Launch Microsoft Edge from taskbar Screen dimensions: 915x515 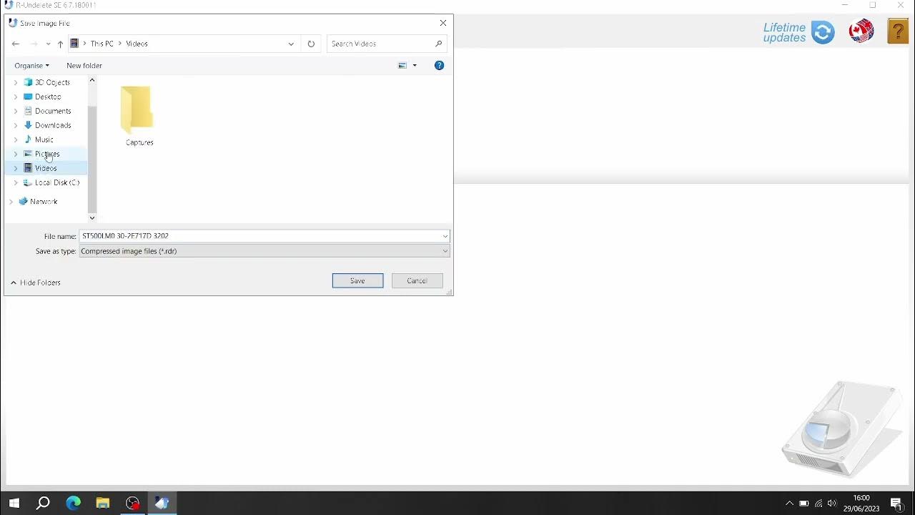click(x=73, y=503)
